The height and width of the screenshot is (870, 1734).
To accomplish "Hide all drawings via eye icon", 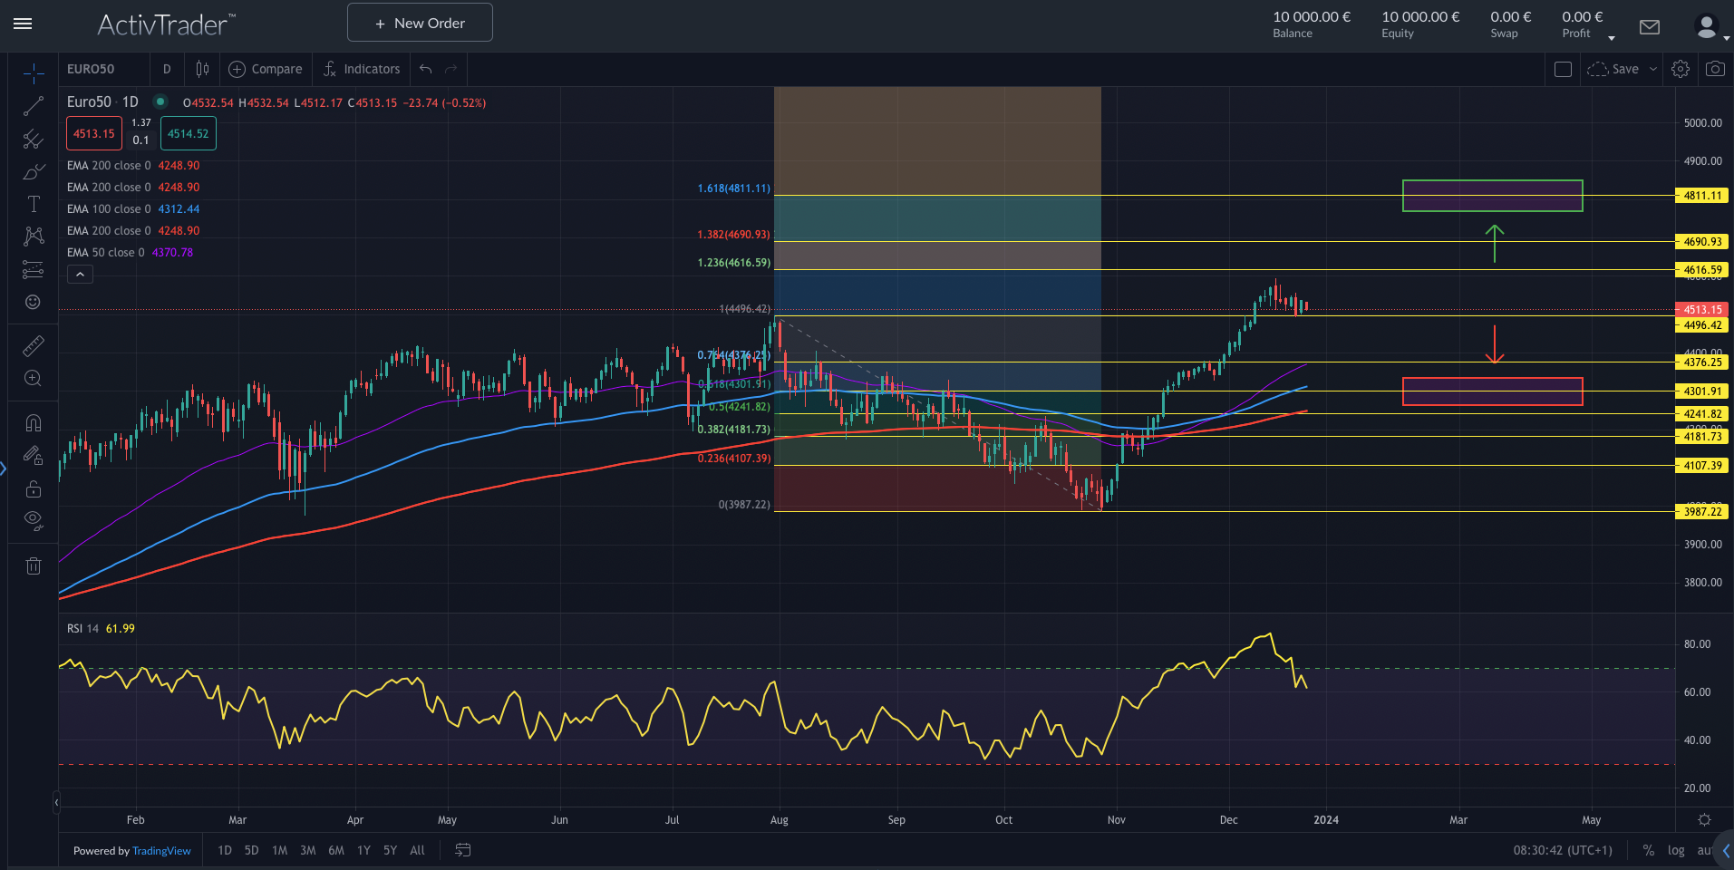I will [x=34, y=520].
